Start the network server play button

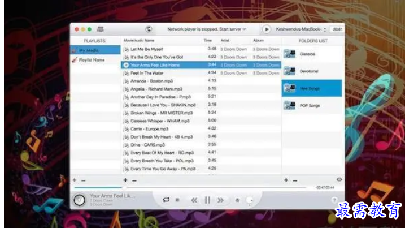point(267,29)
